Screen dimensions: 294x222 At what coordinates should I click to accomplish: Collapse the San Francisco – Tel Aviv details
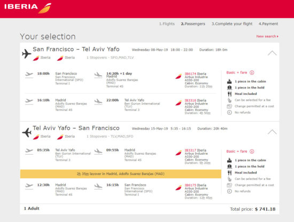click(x=272, y=53)
